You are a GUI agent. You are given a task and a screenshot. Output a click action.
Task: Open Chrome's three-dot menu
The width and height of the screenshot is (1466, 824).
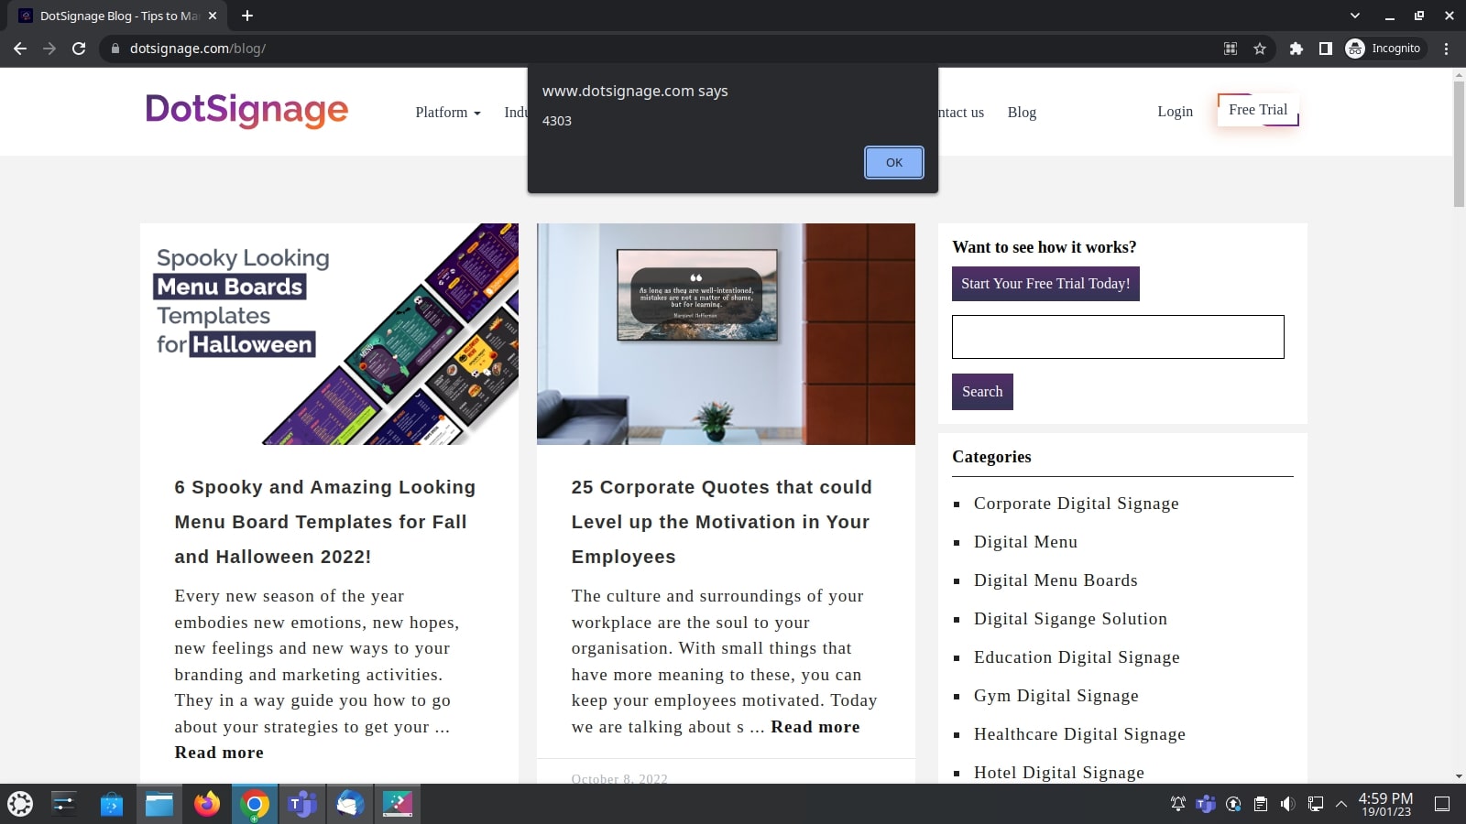(x=1447, y=49)
